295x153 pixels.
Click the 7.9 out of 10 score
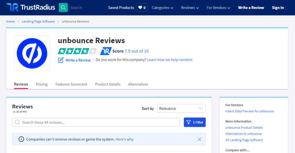point(137,51)
